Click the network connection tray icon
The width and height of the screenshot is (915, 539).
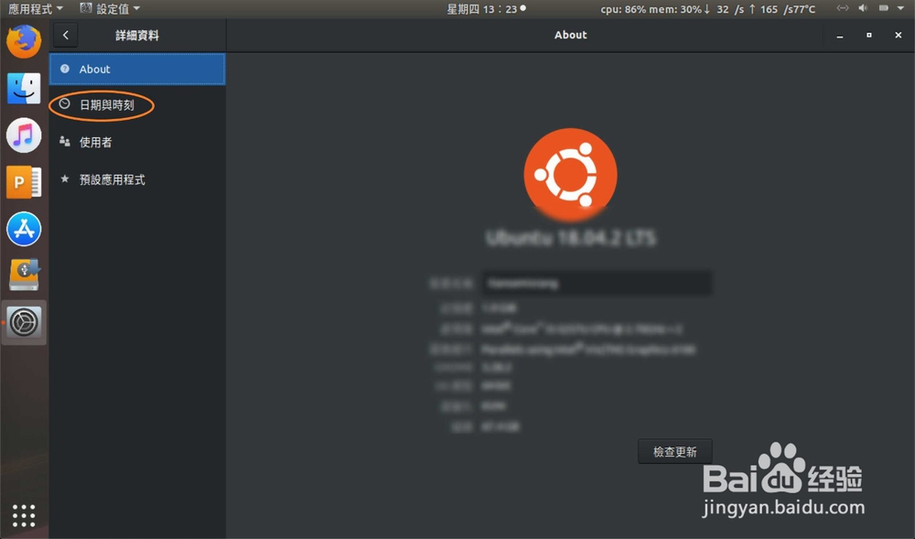(843, 8)
